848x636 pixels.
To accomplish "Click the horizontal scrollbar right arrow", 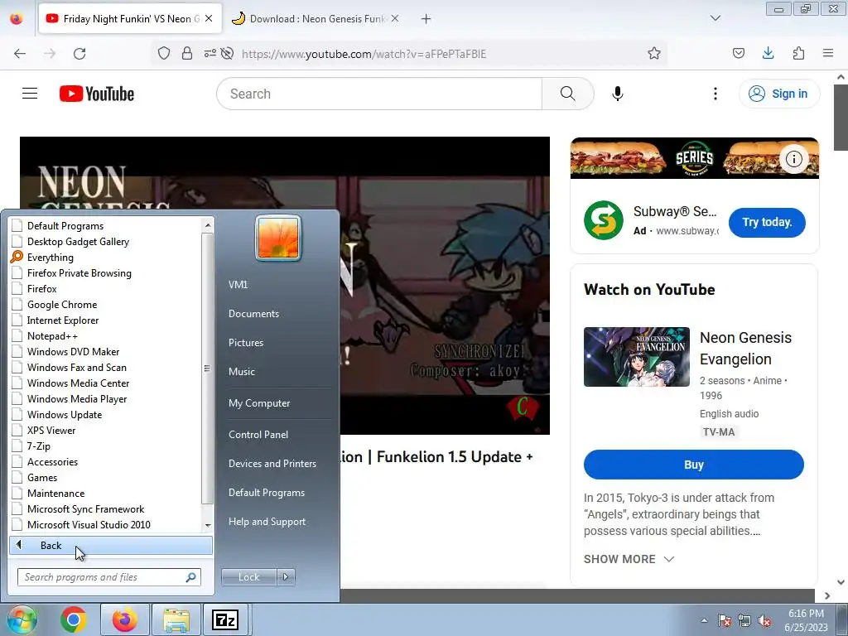I will pyautogui.click(x=827, y=596).
